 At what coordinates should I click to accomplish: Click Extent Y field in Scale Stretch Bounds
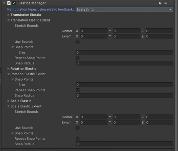pos(126,122)
